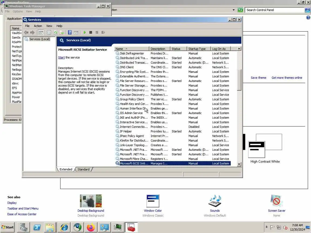Sort by the Startup Type column header
Image resolution: width=311 pixels, height=233 pixels.
(x=199, y=49)
